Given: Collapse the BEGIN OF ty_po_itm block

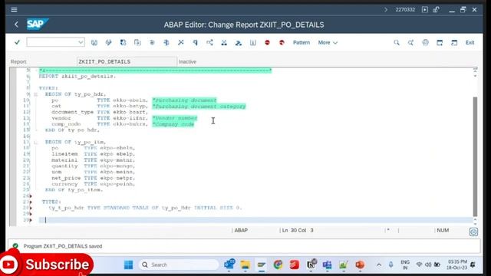Looking at the screenshot, I should (x=36, y=142).
